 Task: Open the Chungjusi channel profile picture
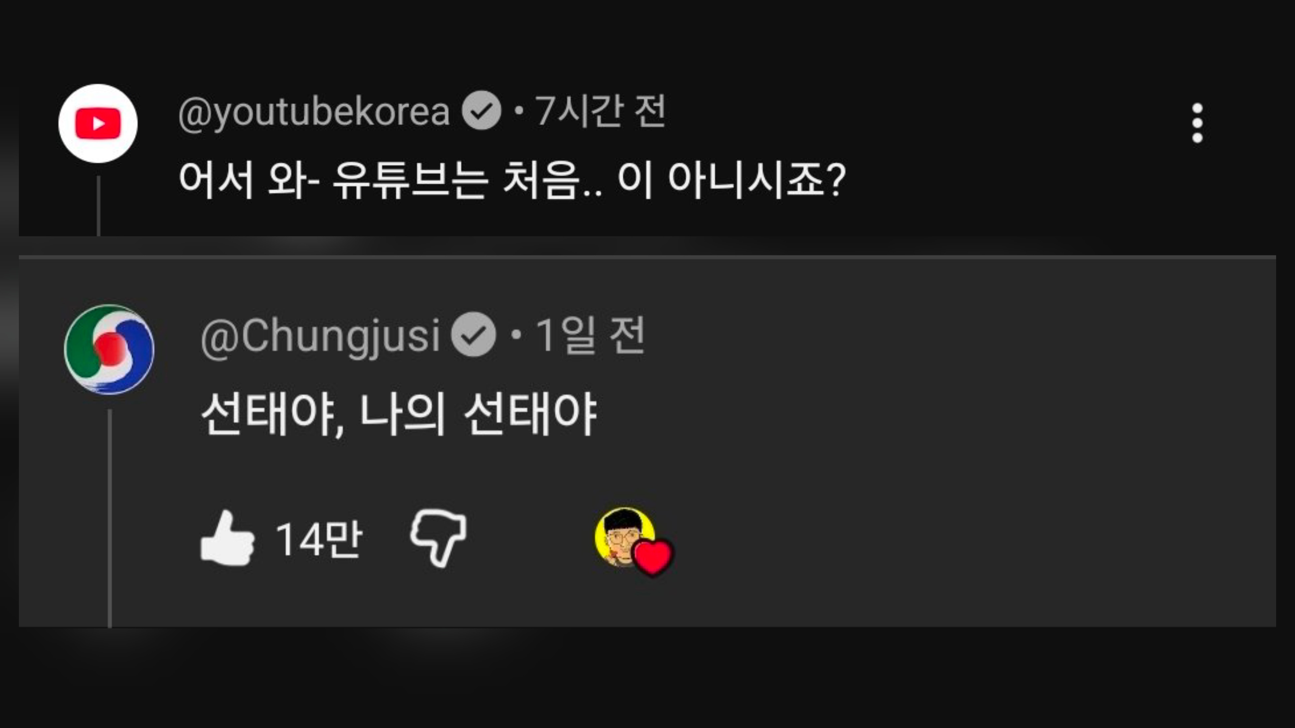tap(109, 350)
